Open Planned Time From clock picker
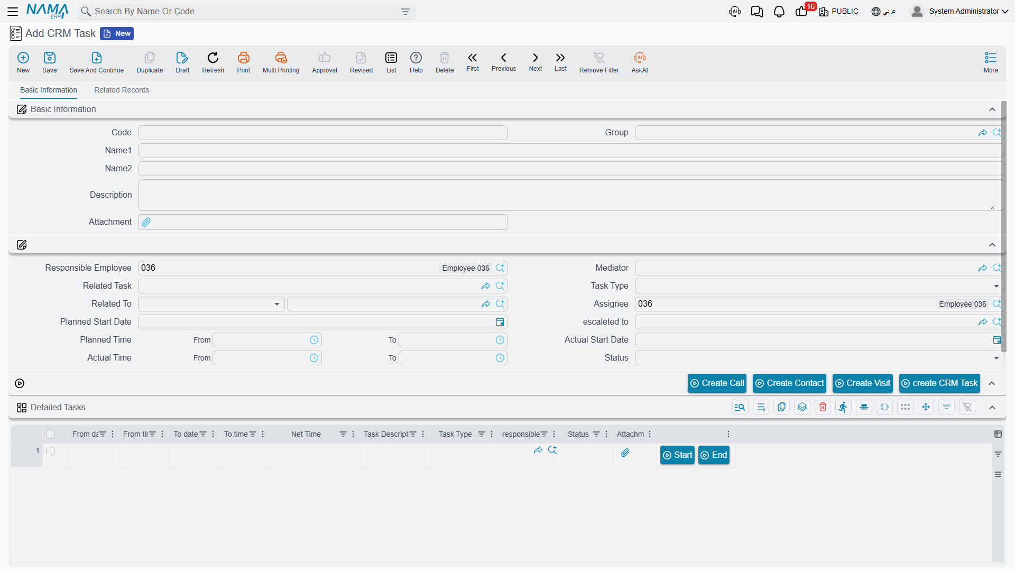The image size is (1015, 571). (x=314, y=340)
